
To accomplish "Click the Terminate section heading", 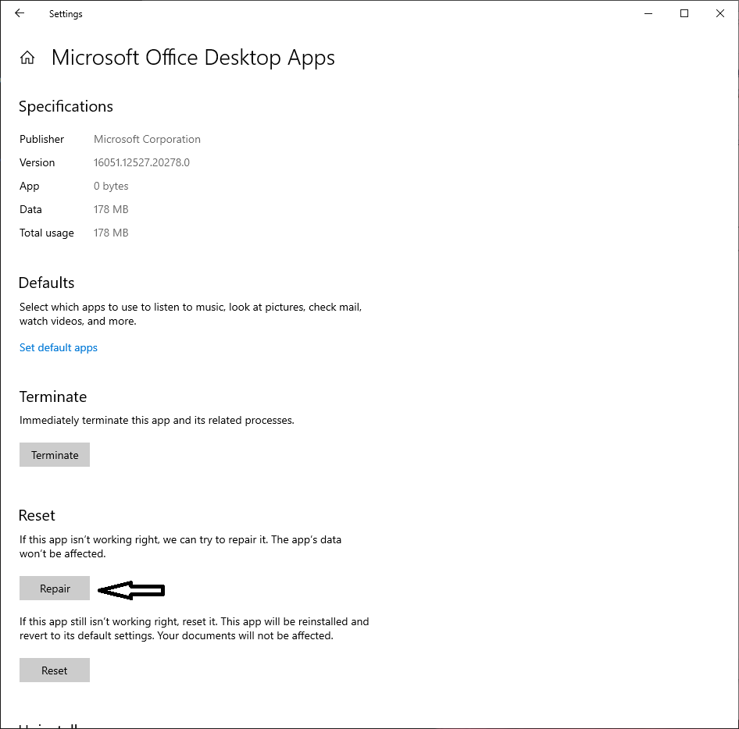I will tap(53, 397).
